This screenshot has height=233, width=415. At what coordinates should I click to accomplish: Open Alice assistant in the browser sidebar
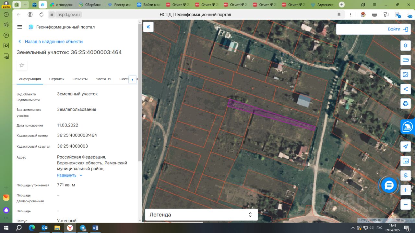6,210
